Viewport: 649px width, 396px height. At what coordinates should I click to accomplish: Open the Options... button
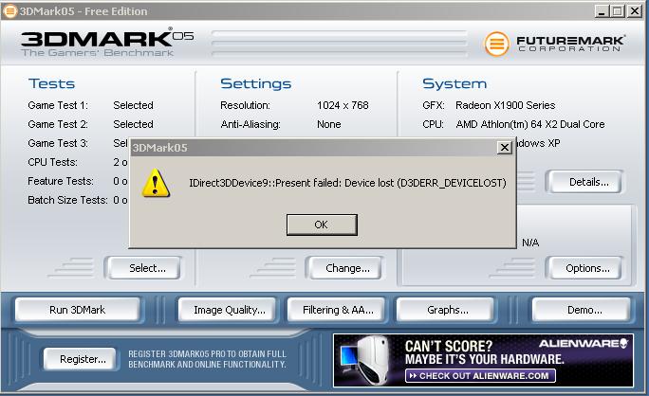584,268
